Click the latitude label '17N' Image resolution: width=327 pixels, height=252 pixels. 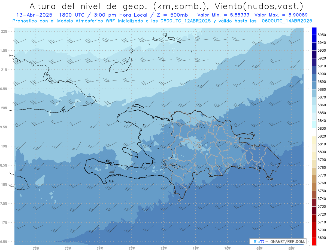click(x=4, y=223)
